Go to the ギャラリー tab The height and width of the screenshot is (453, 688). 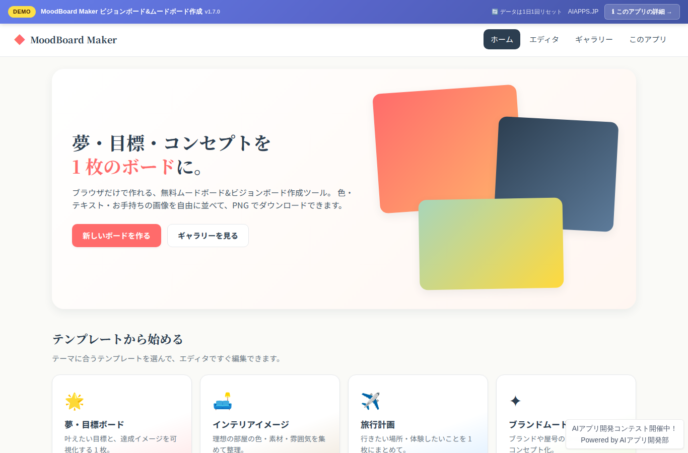tap(594, 39)
